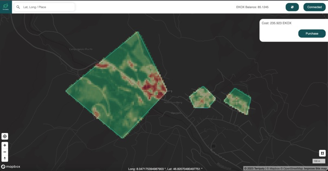Open the OpenStreetMap attribution link
Viewport: 328px width, 171px height.
(x=292, y=168)
